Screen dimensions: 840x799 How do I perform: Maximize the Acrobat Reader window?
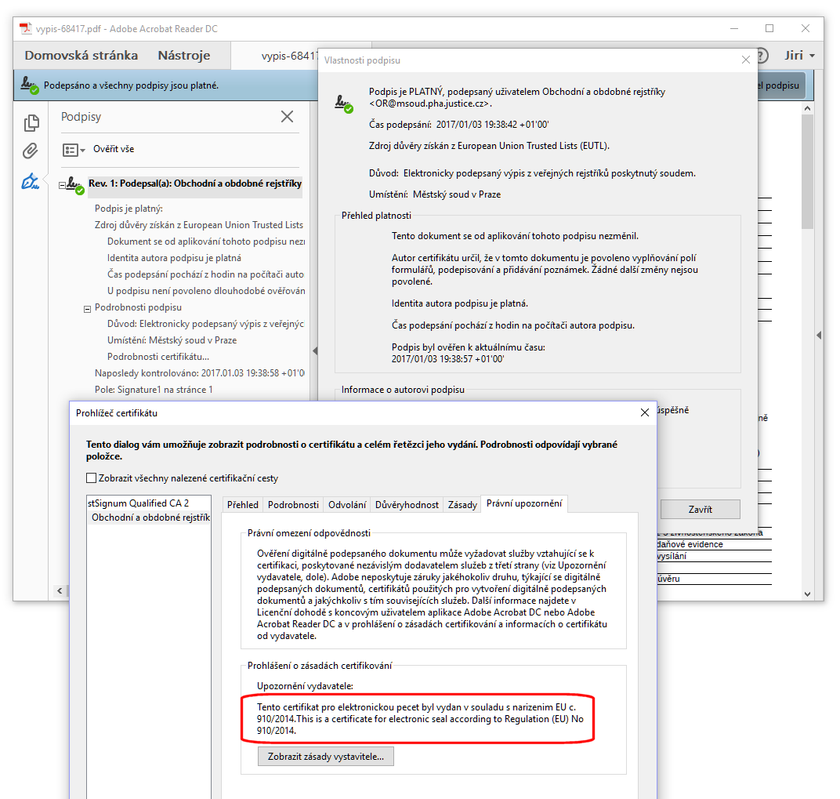click(769, 28)
